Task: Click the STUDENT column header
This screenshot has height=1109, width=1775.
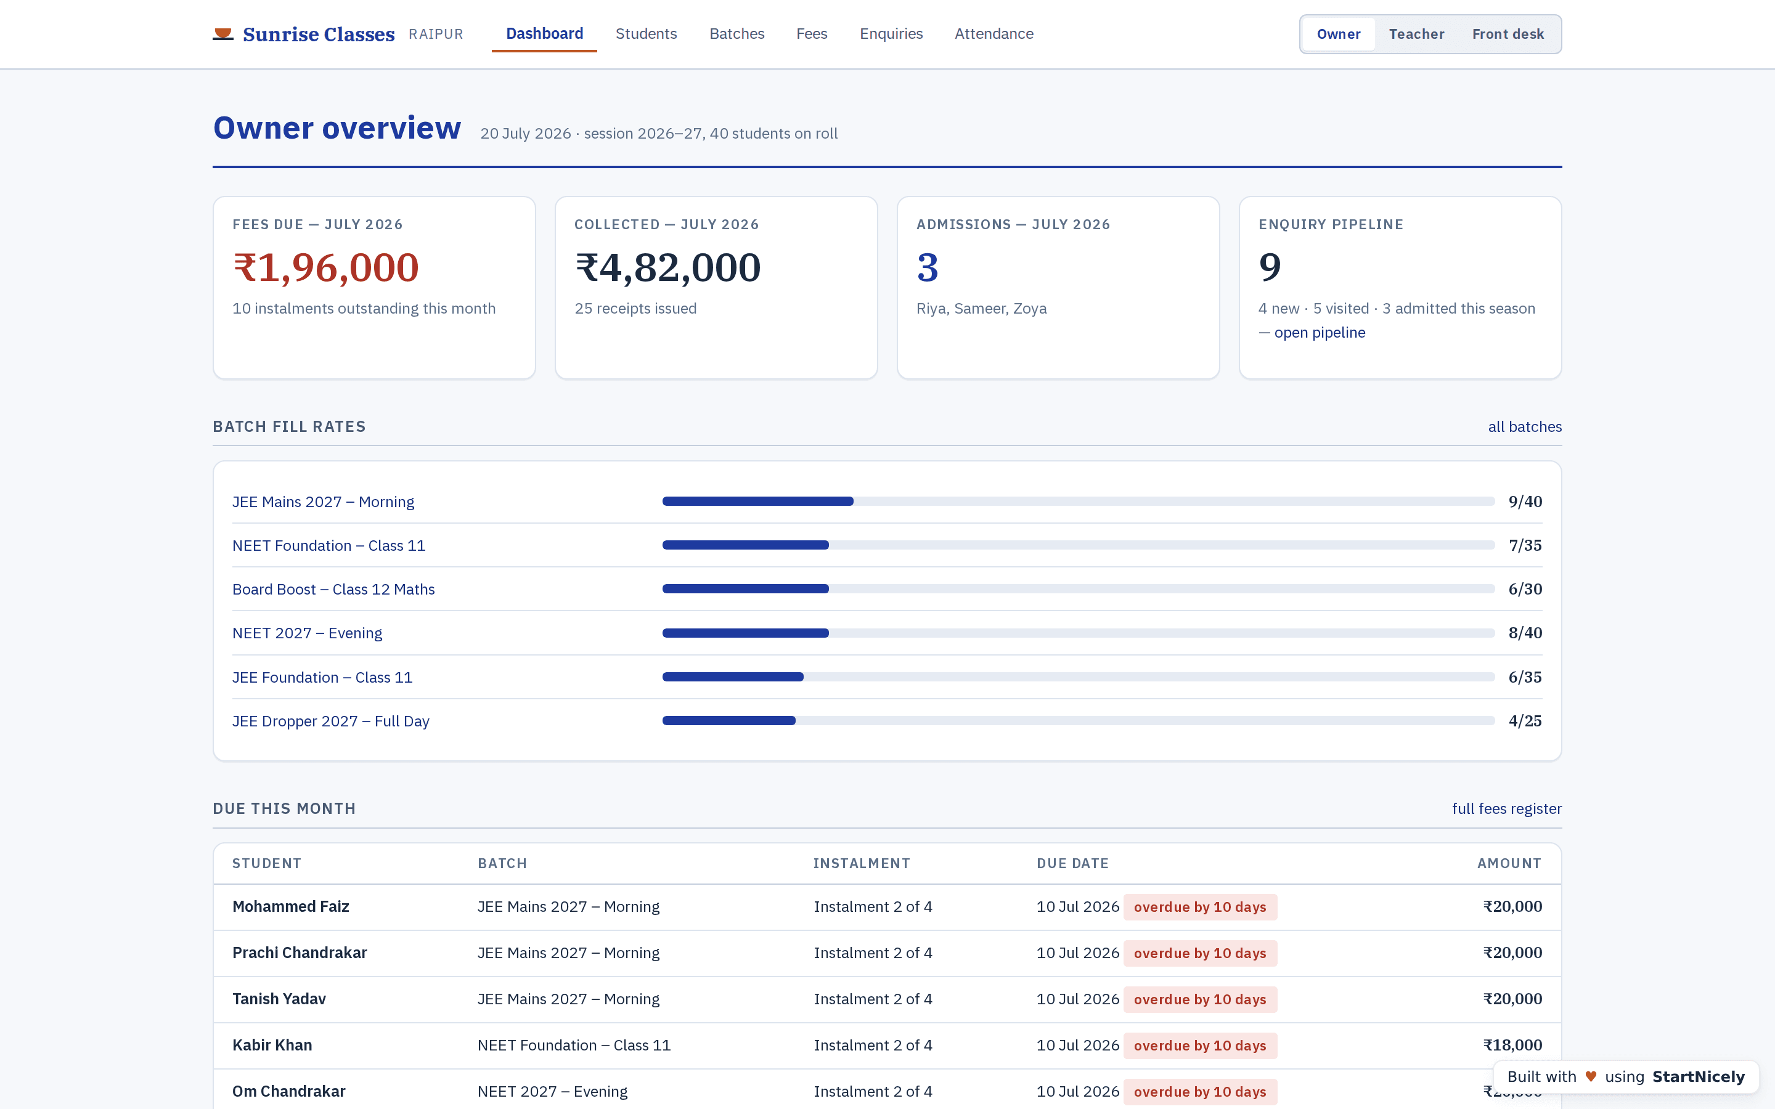Action: (266, 863)
